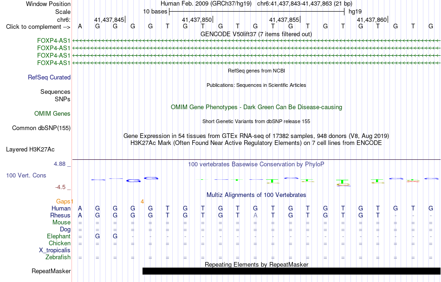Open the Repeating Elements by RepeatMasker title
The height and width of the screenshot is (282, 441).
(256, 264)
